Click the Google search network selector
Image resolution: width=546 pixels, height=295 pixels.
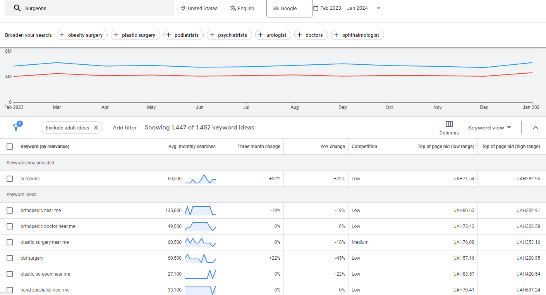tap(289, 9)
